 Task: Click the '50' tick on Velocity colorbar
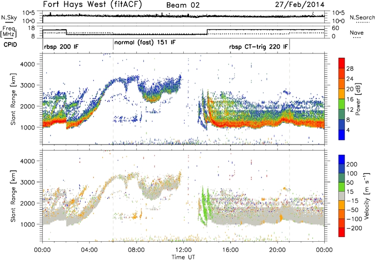[350, 183]
